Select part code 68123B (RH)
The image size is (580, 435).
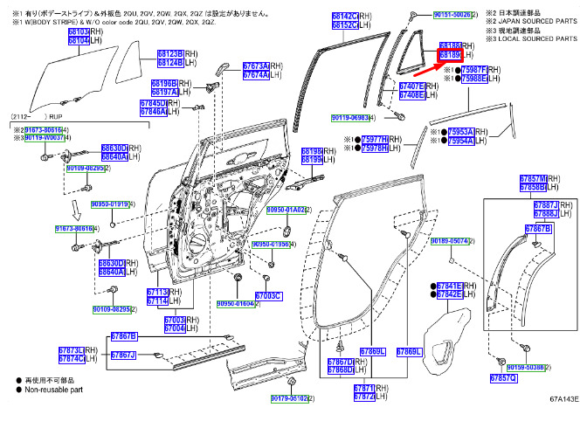click(170, 54)
